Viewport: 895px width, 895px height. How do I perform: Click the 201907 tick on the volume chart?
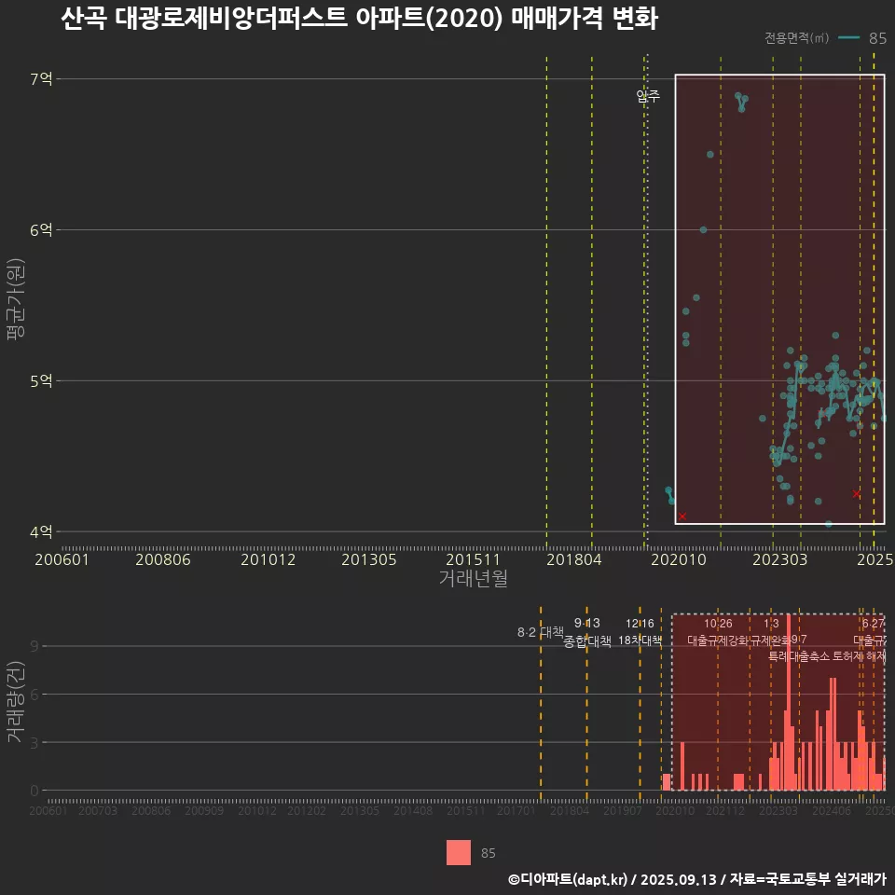point(622,810)
